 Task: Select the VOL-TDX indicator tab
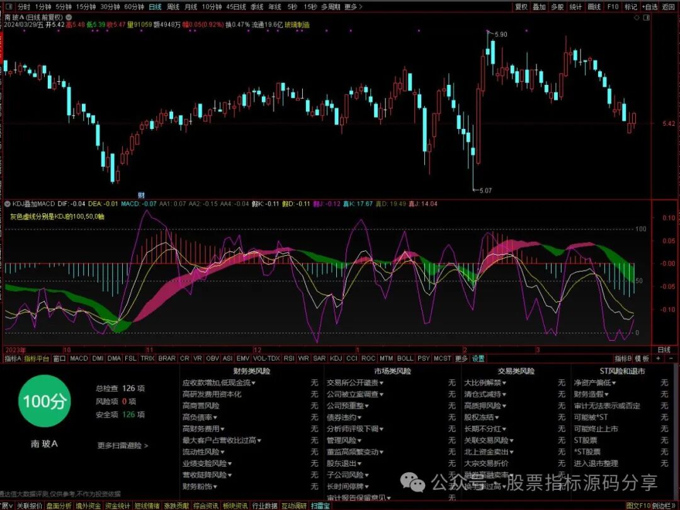click(x=266, y=358)
